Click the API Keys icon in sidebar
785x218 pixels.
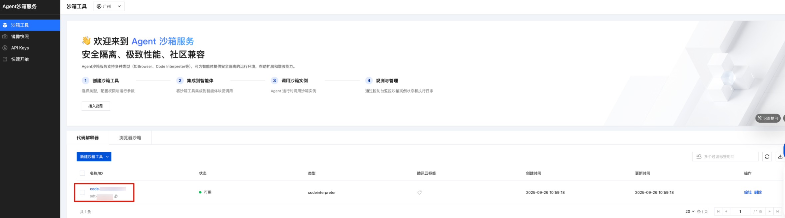pyautogui.click(x=5, y=48)
